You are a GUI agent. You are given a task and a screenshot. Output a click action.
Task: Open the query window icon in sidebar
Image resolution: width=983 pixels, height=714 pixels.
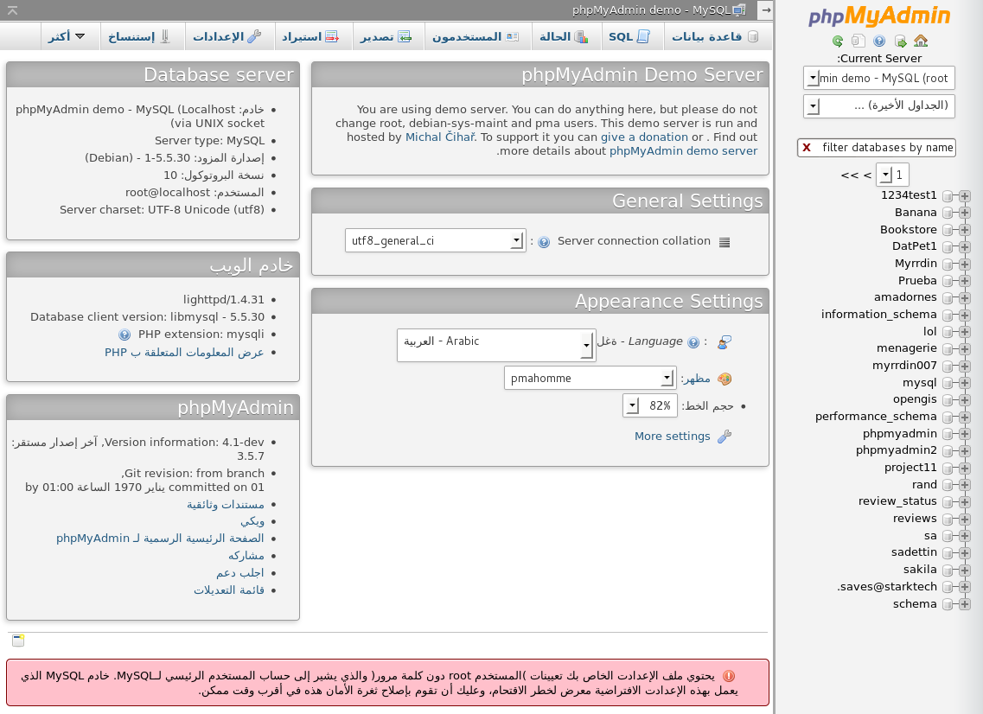pyautogui.click(x=858, y=41)
